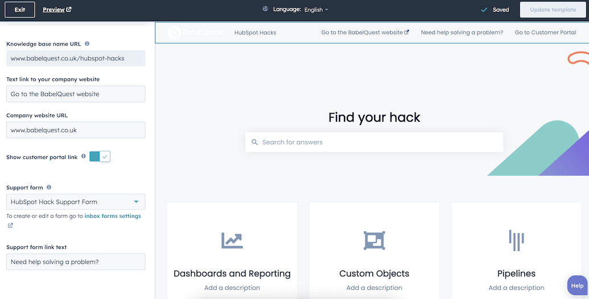Open the Pipelines category title
The width and height of the screenshot is (589, 299).
click(x=516, y=273)
